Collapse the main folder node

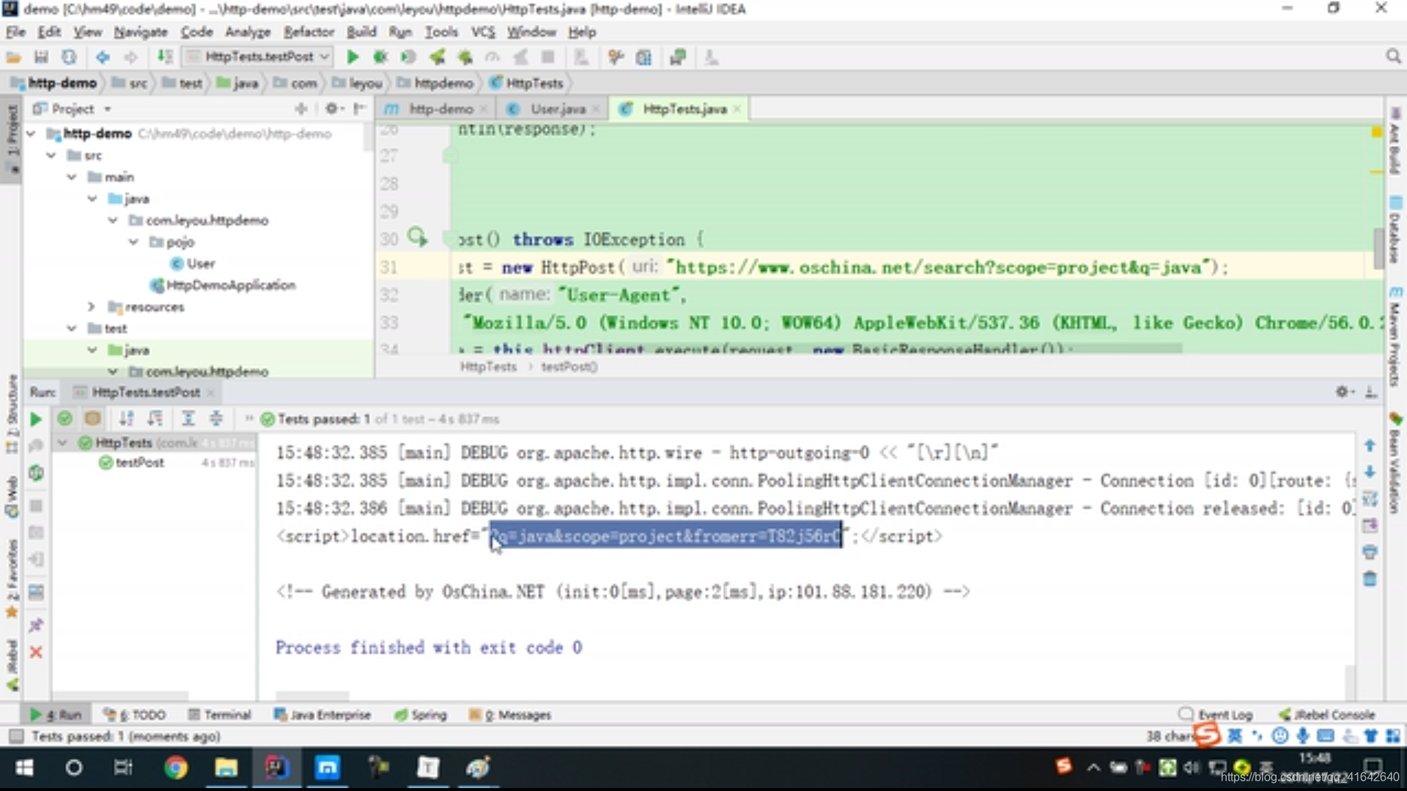[x=72, y=177]
